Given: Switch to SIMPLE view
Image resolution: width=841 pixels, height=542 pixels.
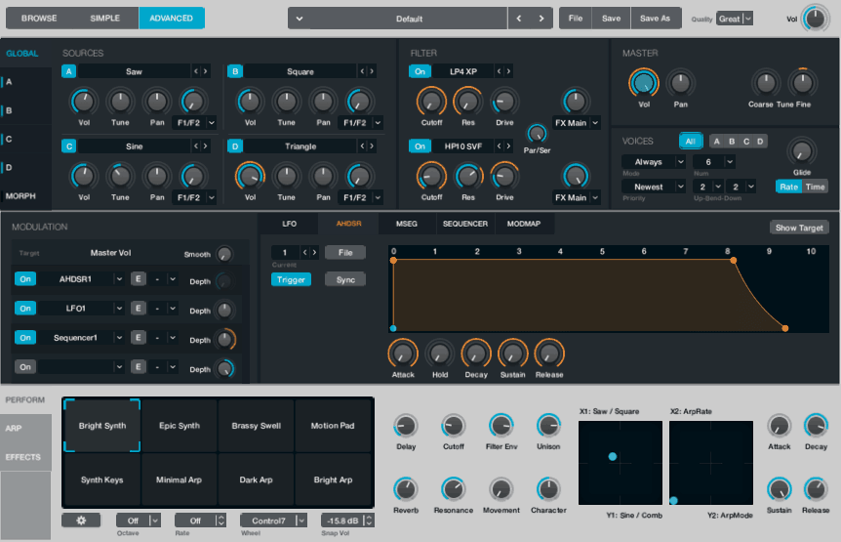Looking at the screenshot, I should 105,19.
